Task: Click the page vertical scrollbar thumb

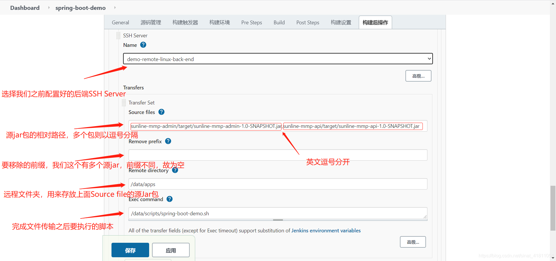Action: tap(553, 208)
